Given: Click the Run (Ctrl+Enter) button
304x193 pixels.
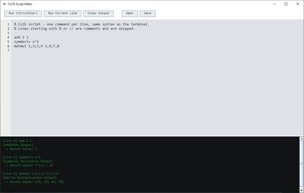Looking at the screenshot, I should click(x=23, y=13).
